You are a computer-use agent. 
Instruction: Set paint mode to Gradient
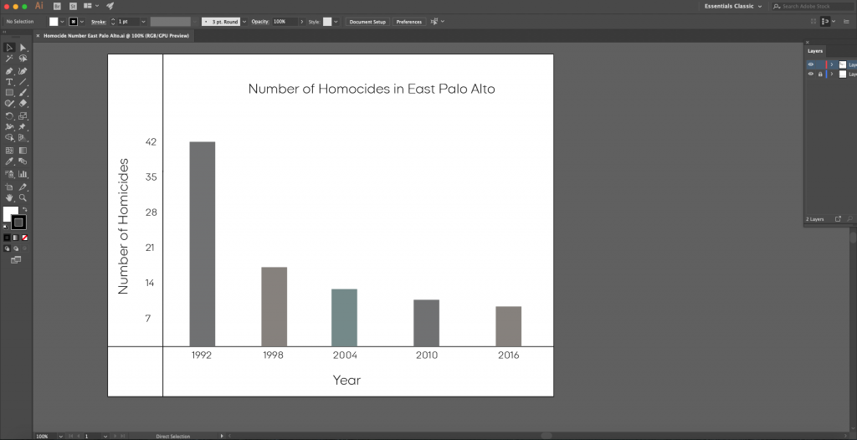pos(16,238)
